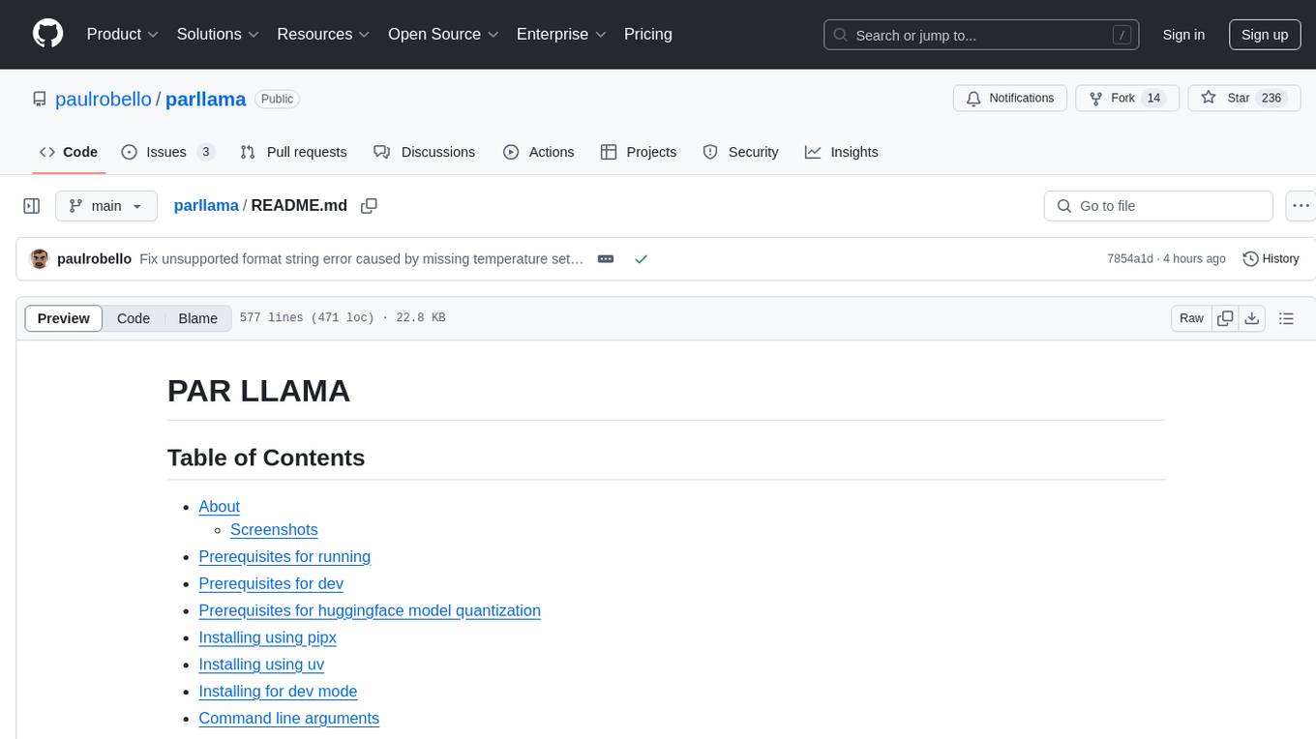The width and height of the screenshot is (1316, 739).
Task: Toggle the file tree side panel
Action: click(x=32, y=206)
